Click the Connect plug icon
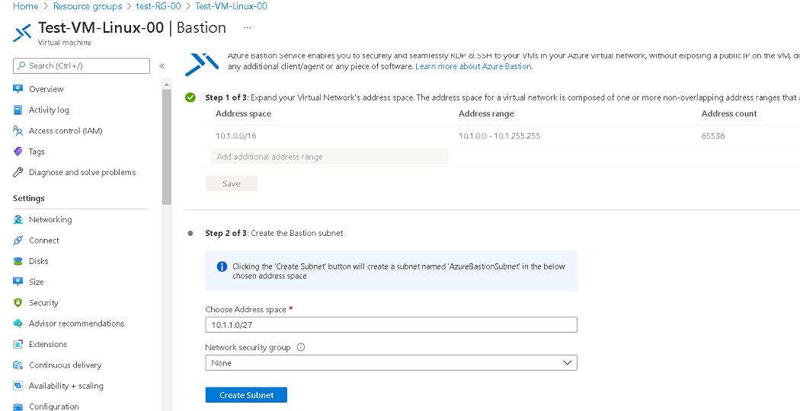The height and width of the screenshot is (411, 800). click(18, 241)
